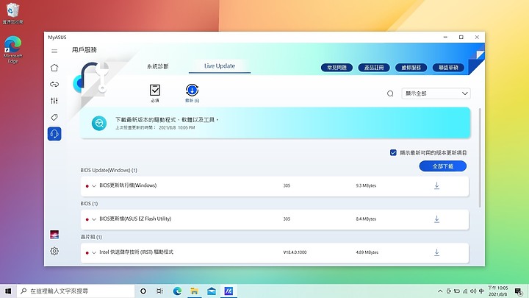Viewport: 529px width, 298px height.
Task: Click the 4.89 MBytes size text
Action: (x=367, y=252)
